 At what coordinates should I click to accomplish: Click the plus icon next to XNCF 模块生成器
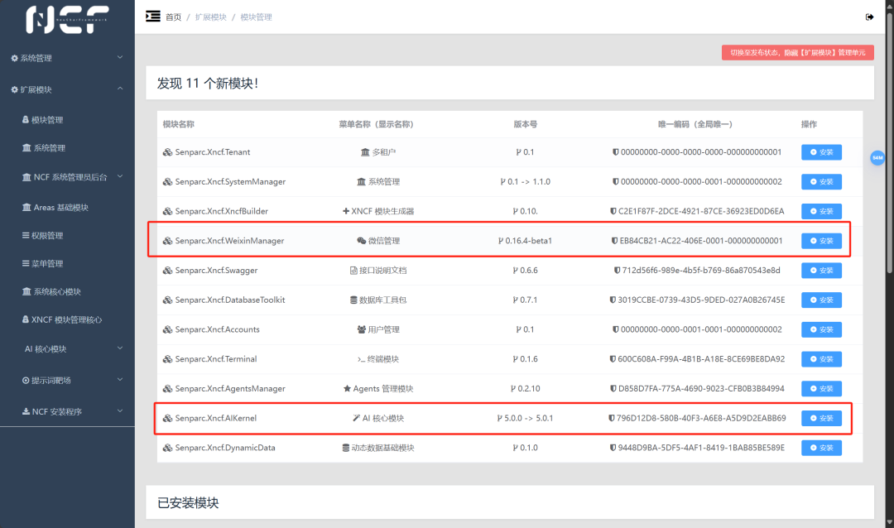pyautogui.click(x=345, y=211)
